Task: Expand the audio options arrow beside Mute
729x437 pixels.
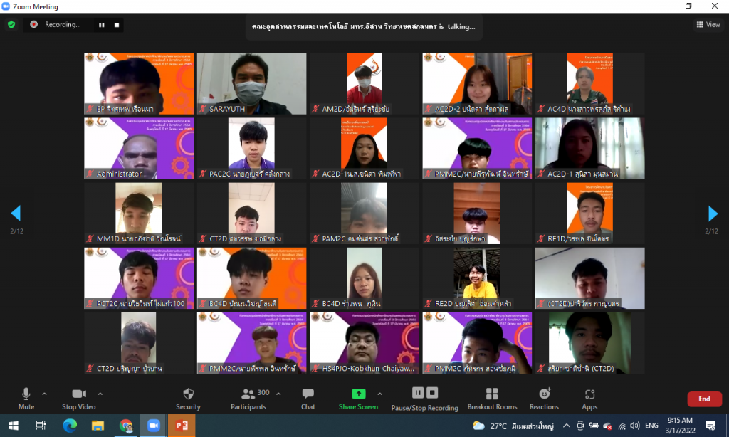Action: (x=44, y=394)
